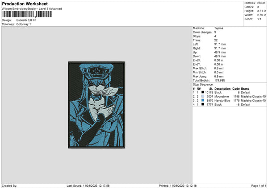The height and width of the screenshot is (189, 268).
Task: Select the last Black swatch in row 4
Action: [x=203, y=104]
